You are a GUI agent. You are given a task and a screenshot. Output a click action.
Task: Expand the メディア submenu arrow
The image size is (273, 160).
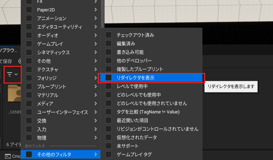[96, 103]
